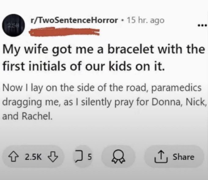Click the share arrow icon
This screenshot has height=180, width=208.
tap(161, 157)
